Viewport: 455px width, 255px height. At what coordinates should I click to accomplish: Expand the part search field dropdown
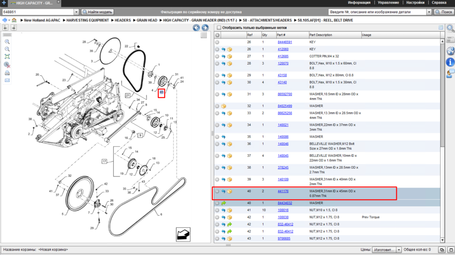(x=429, y=12)
